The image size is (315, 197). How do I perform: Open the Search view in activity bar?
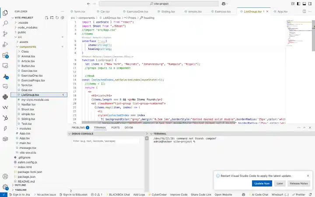coord(5,23)
